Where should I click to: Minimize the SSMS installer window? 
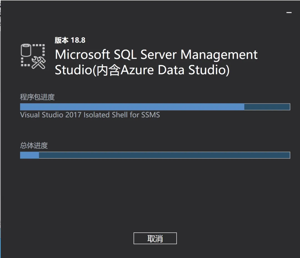(x=289, y=13)
